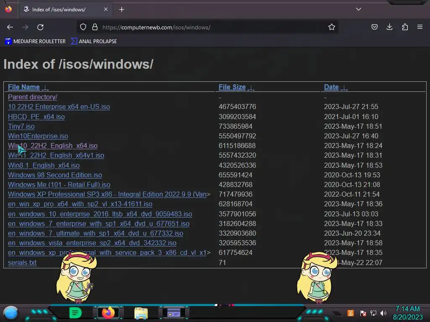The height and width of the screenshot is (322, 430).
Task: Click the file size 617754624
Action: tap(235, 252)
